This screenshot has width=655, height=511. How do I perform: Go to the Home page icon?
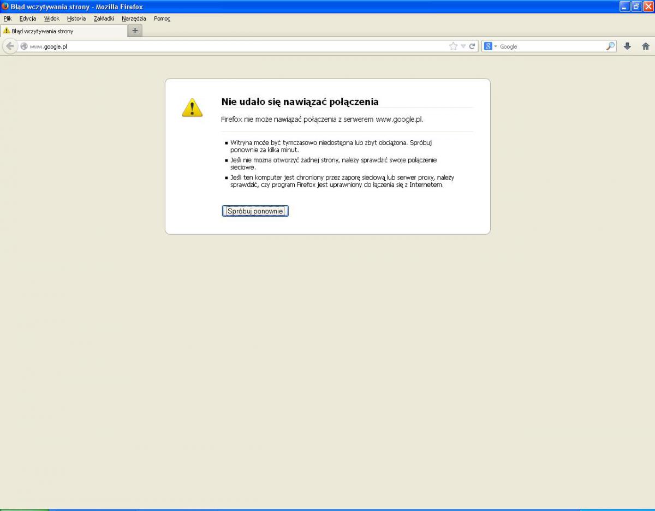[646, 46]
